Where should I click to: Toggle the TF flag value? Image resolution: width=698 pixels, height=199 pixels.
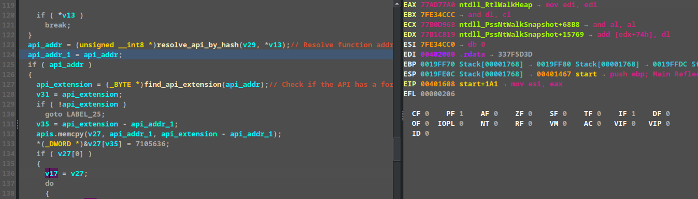(x=599, y=114)
